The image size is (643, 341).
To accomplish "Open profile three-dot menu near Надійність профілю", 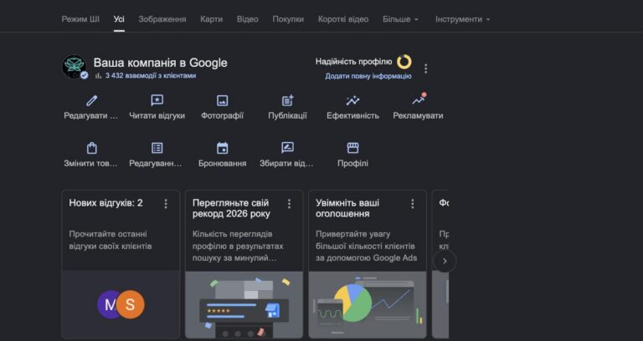I will point(425,69).
